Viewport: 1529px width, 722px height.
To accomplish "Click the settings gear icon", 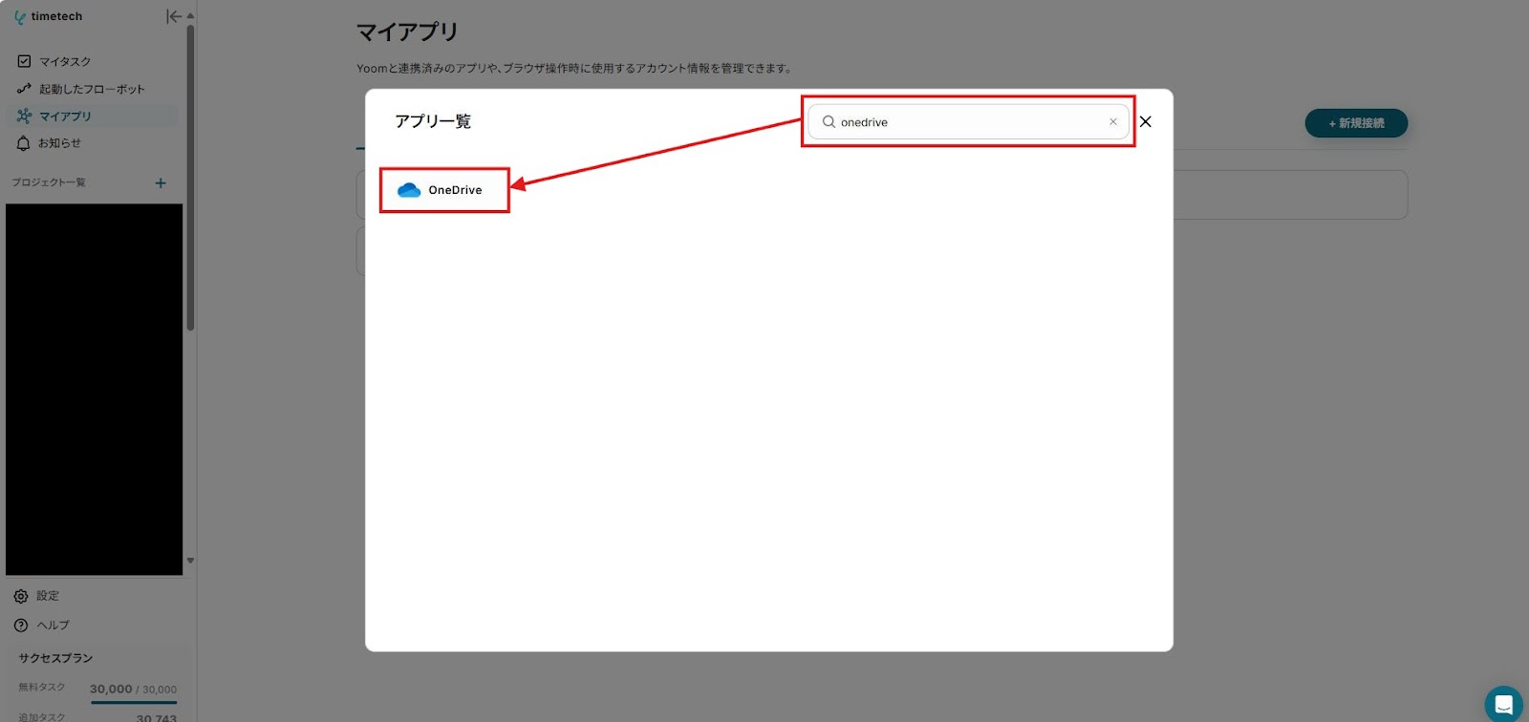I will [x=21, y=596].
